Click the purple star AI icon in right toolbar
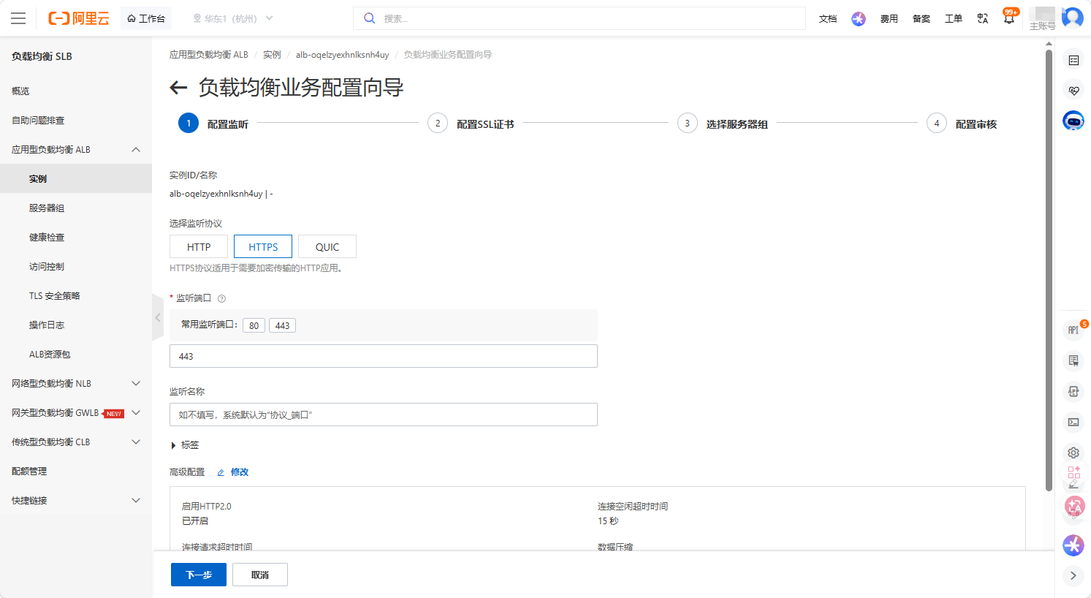This screenshot has width=1091, height=598. click(1073, 545)
